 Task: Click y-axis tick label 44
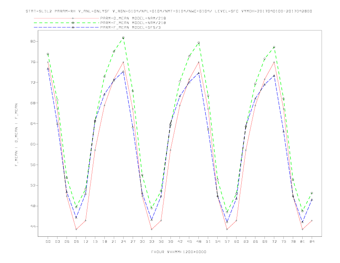point(33,226)
